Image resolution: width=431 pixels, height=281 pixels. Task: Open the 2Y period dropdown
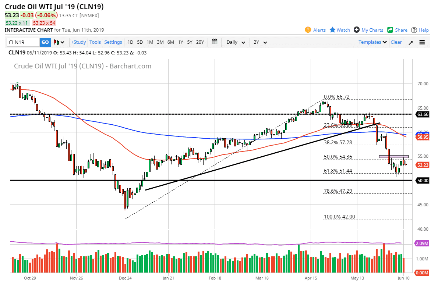coord(260,42)
